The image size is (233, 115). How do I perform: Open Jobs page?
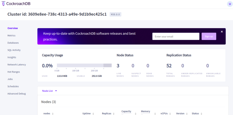10,79
